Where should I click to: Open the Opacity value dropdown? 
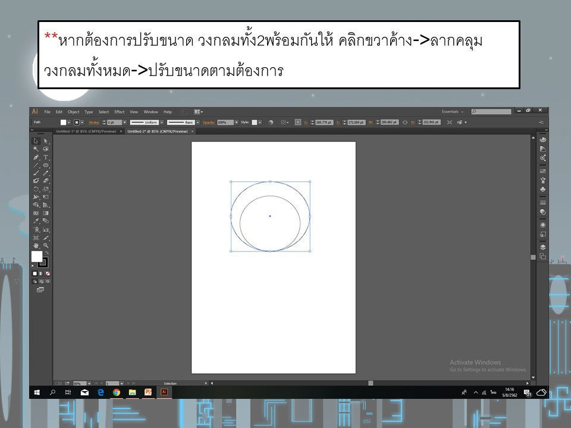coord(236,122)
